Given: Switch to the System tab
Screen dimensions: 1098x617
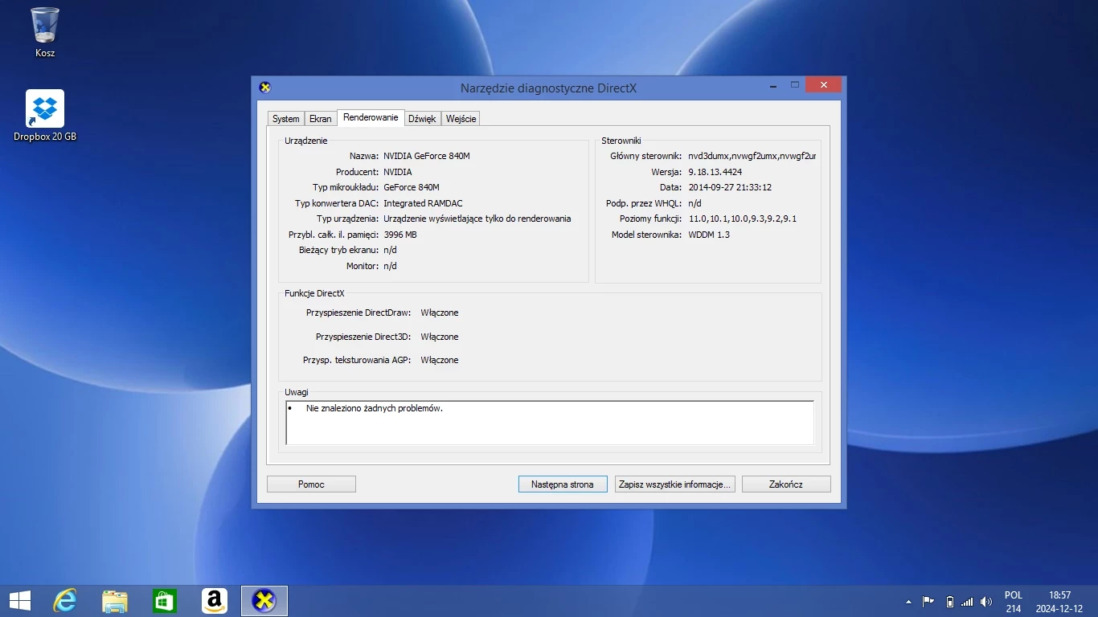Looking at the screenshot, I should click(286, 119).
